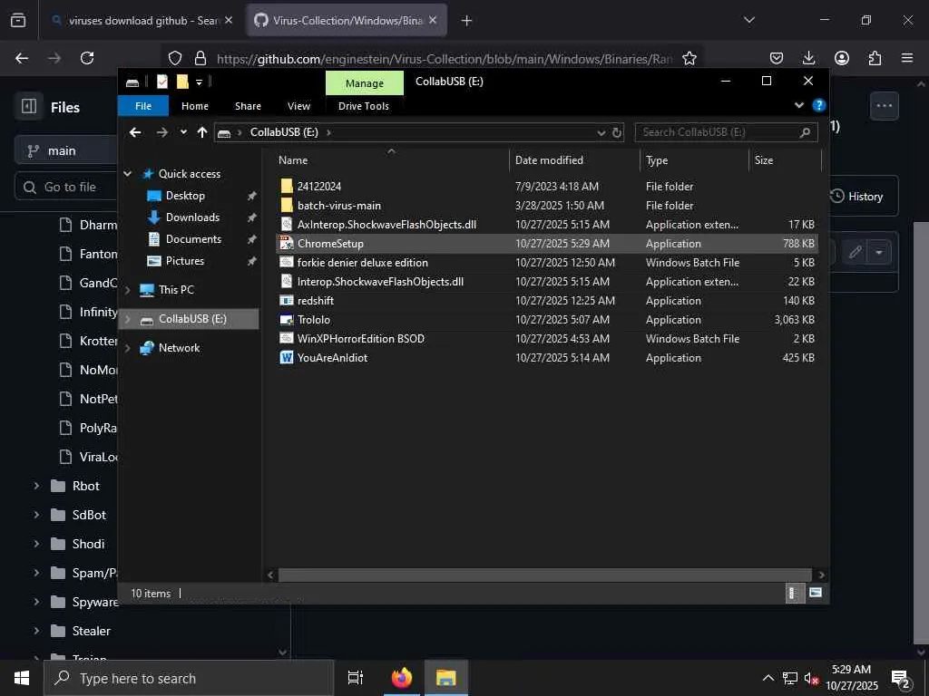Switch to details view layout icon
929x696 pixels.
pos(794,593)
